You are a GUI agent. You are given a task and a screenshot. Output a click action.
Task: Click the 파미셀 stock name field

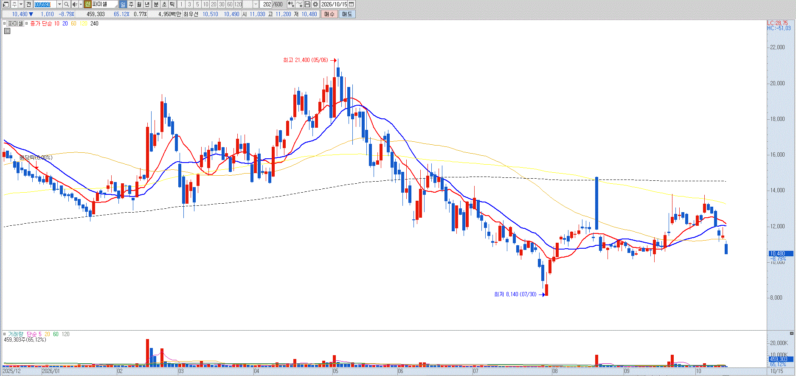[x=104, y=4]
